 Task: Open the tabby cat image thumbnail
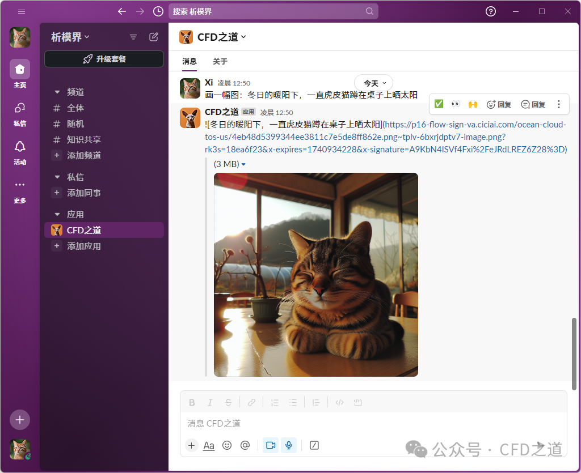315,274
